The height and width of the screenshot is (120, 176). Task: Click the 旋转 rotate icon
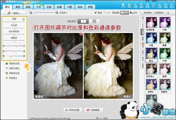pyautogui.click(x=141, y=6)
